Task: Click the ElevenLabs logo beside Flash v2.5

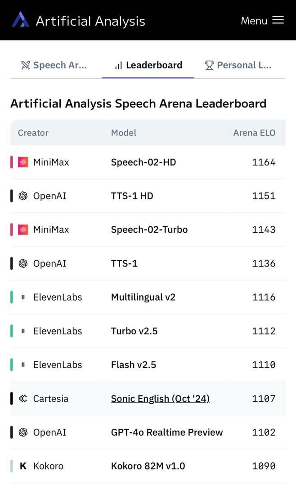Action: pos(23,365)
